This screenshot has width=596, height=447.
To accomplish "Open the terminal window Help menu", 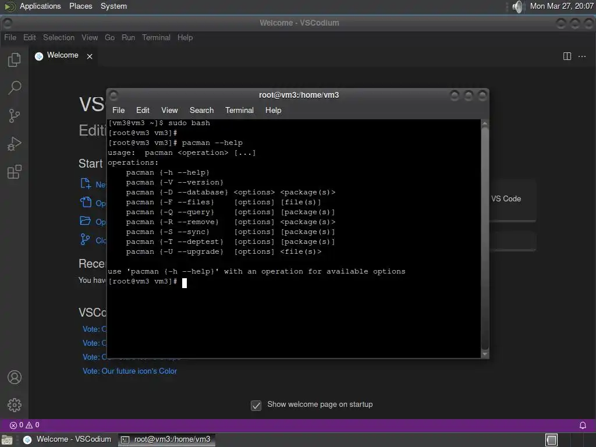I will (x=273, y=110).
